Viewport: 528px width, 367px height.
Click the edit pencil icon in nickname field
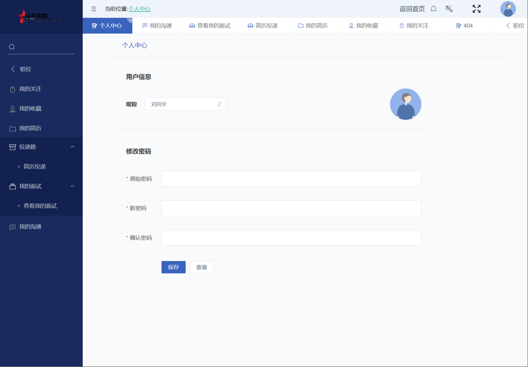point(220,104)
